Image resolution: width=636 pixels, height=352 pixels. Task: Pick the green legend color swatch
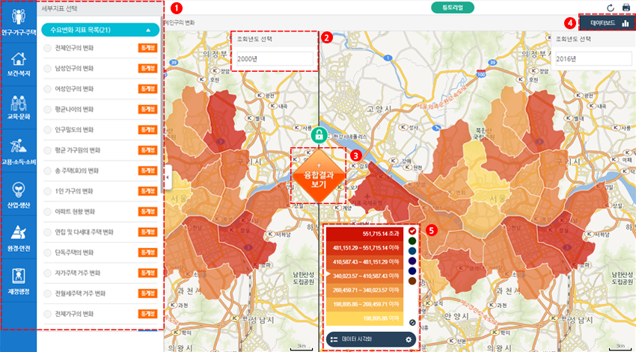412,241
